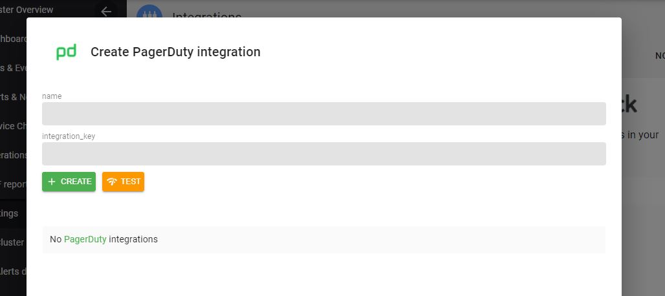Click the signal icon on the TEST button
Viewport: 665px width, 296px height.
pyautogui.click(x=112, y=182)
